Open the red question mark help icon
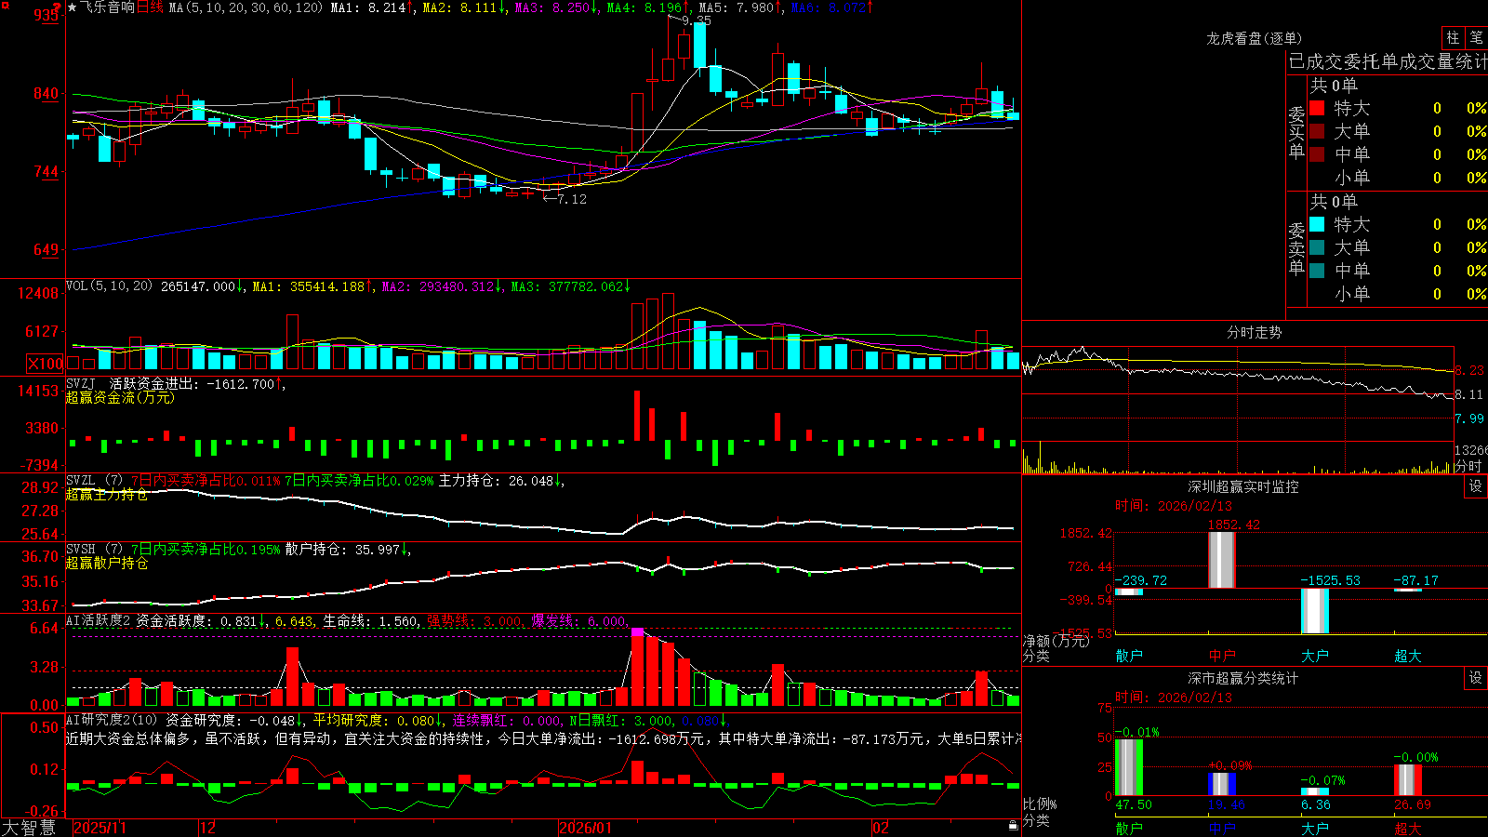 pos(57,8)
